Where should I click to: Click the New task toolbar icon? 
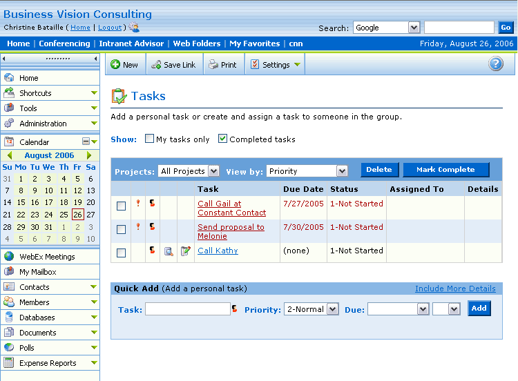click(x=115, y=65)
